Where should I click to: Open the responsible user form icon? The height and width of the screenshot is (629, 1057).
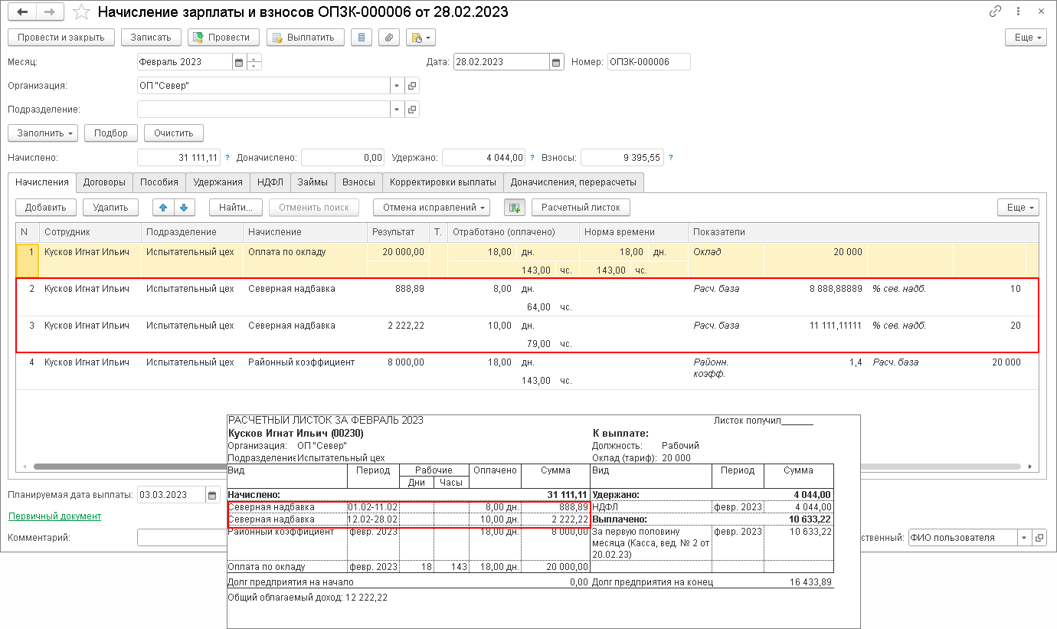pos(1039,538)
